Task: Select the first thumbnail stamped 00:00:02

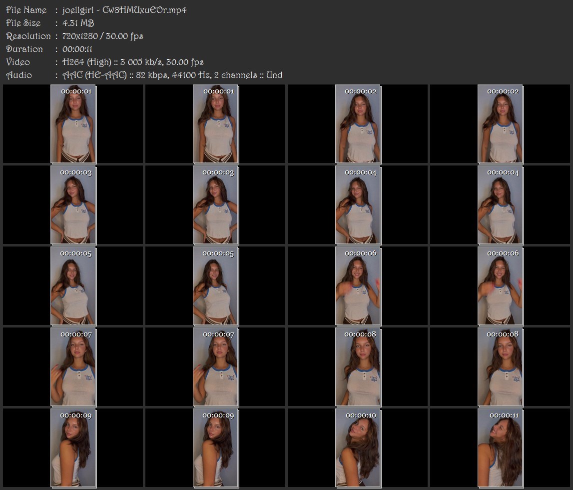Action: 358,124
